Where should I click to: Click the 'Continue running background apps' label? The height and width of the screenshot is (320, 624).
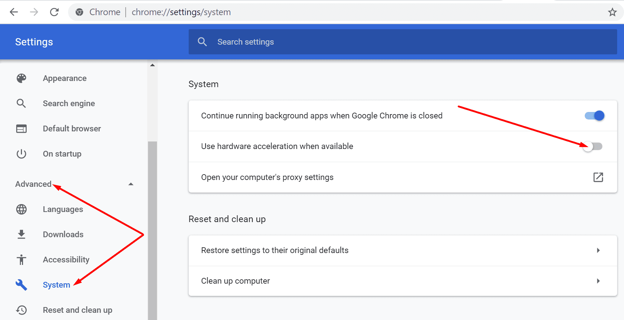[322, 116]
